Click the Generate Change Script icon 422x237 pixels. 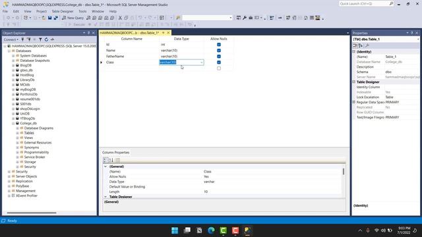pos(272,18)
